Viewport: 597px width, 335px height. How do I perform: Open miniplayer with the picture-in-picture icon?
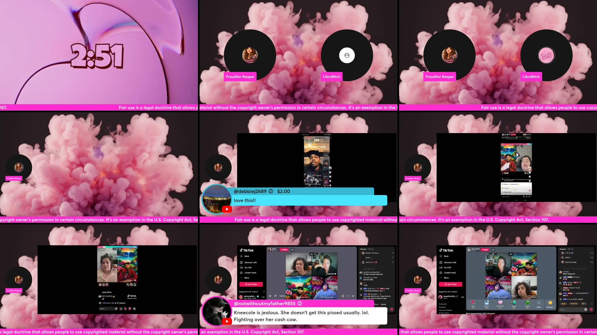(343, 296)
